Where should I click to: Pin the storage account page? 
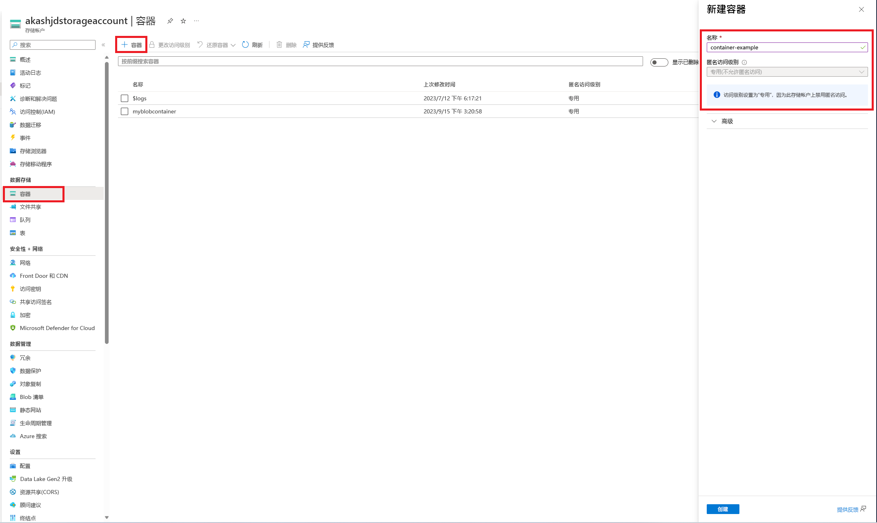(170, 21)
